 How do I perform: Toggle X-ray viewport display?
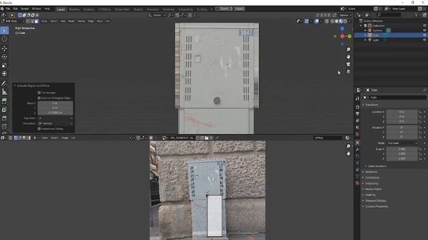click(x=327, y=21)
